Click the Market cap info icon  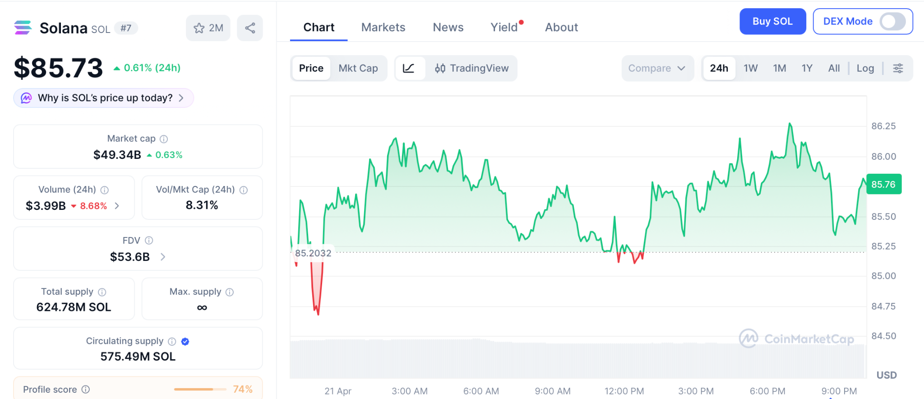(164, 139)
